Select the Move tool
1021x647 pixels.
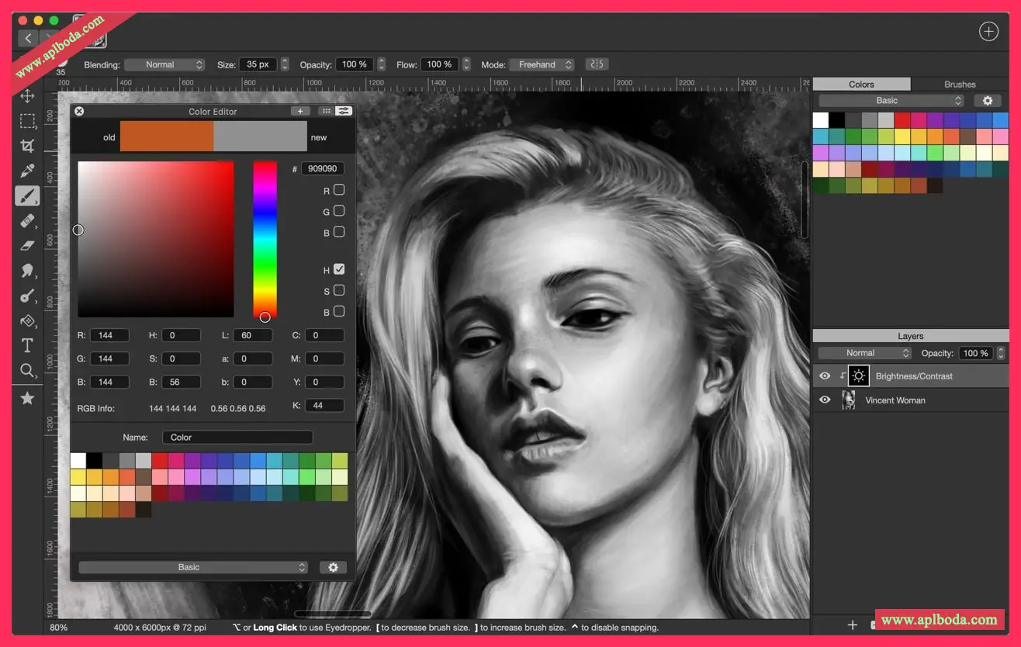pos(27,96)
